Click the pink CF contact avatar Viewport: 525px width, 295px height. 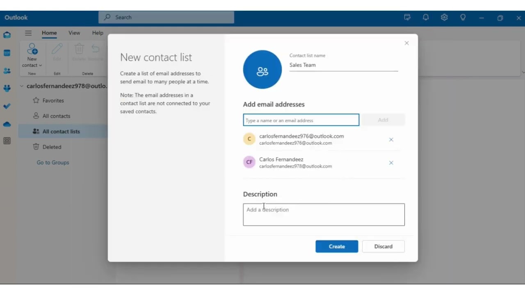pyautogui.click(x=249, y=162)
